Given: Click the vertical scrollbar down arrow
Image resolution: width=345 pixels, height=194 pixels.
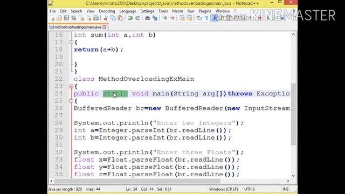Looking at the screenshot, I should [x=293, y=176].
